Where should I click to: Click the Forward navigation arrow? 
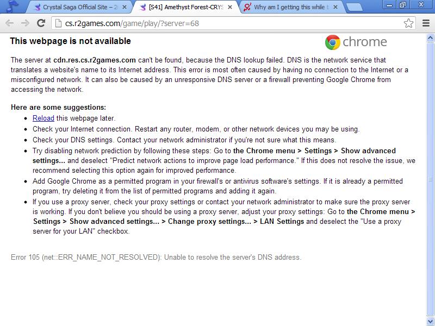24,23
